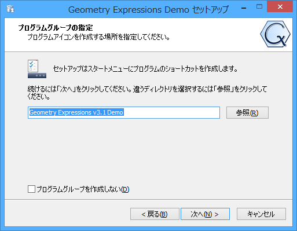Screen dimensions: 297x231
Task: Abort installation with キャンセル button
Action: 261,214
